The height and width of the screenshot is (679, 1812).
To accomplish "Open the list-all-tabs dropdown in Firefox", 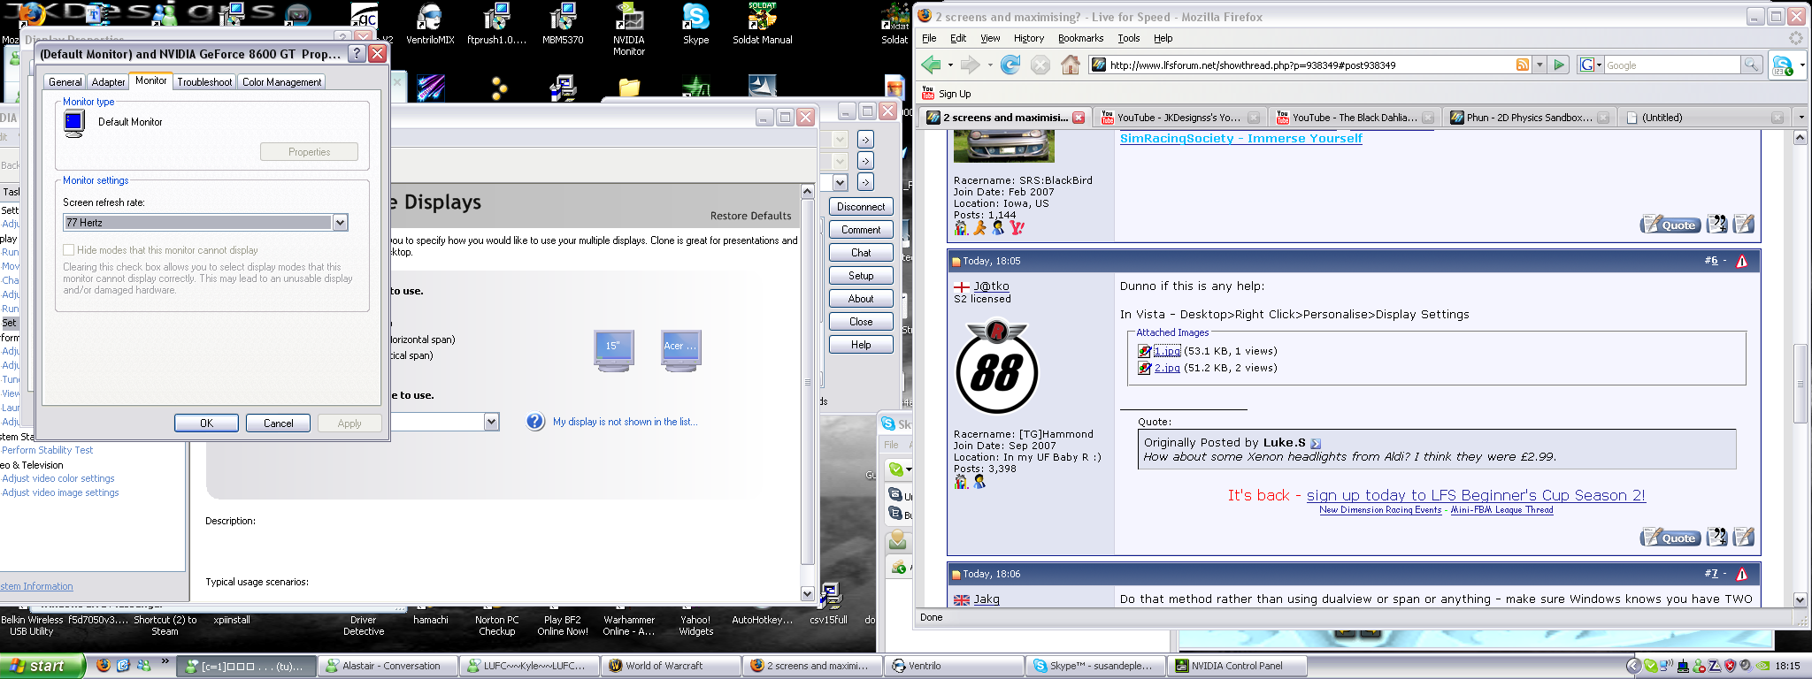I will coord(1800,118).
